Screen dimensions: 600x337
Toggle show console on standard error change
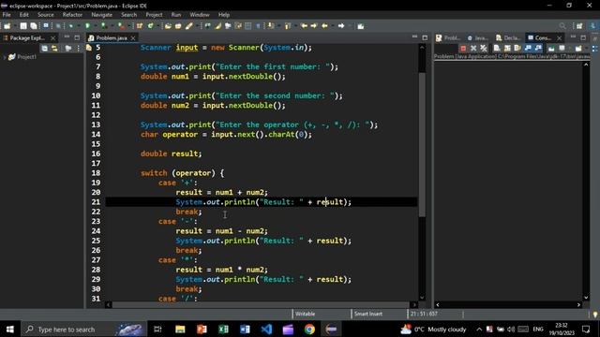tap(538, 48)
